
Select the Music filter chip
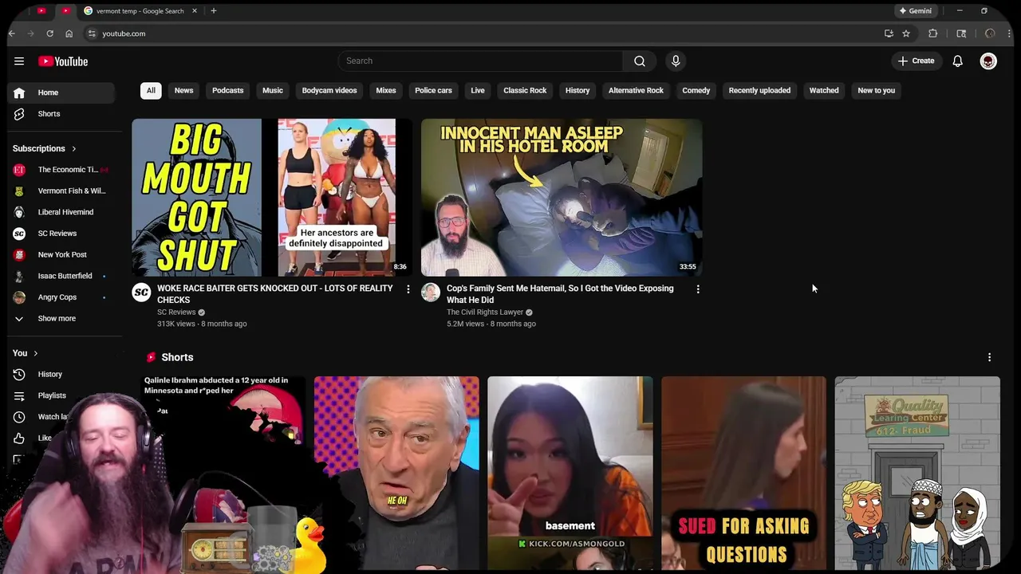point(273,90)
